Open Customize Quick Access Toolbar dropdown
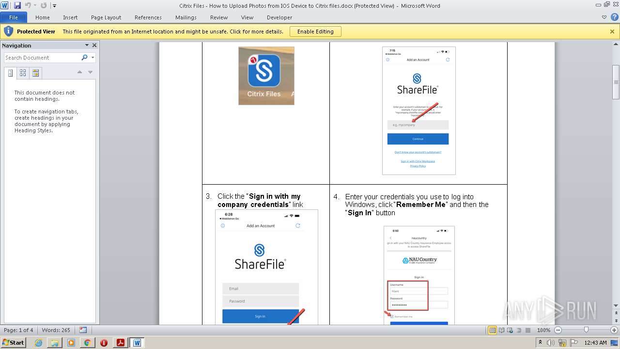Image resolution: width=620 pixels, height=349 pixels. (x=54, y=6)
